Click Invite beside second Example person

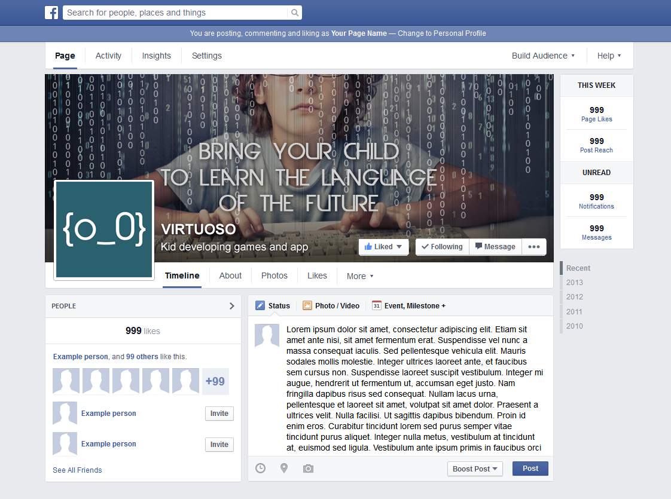coord(219,444)
